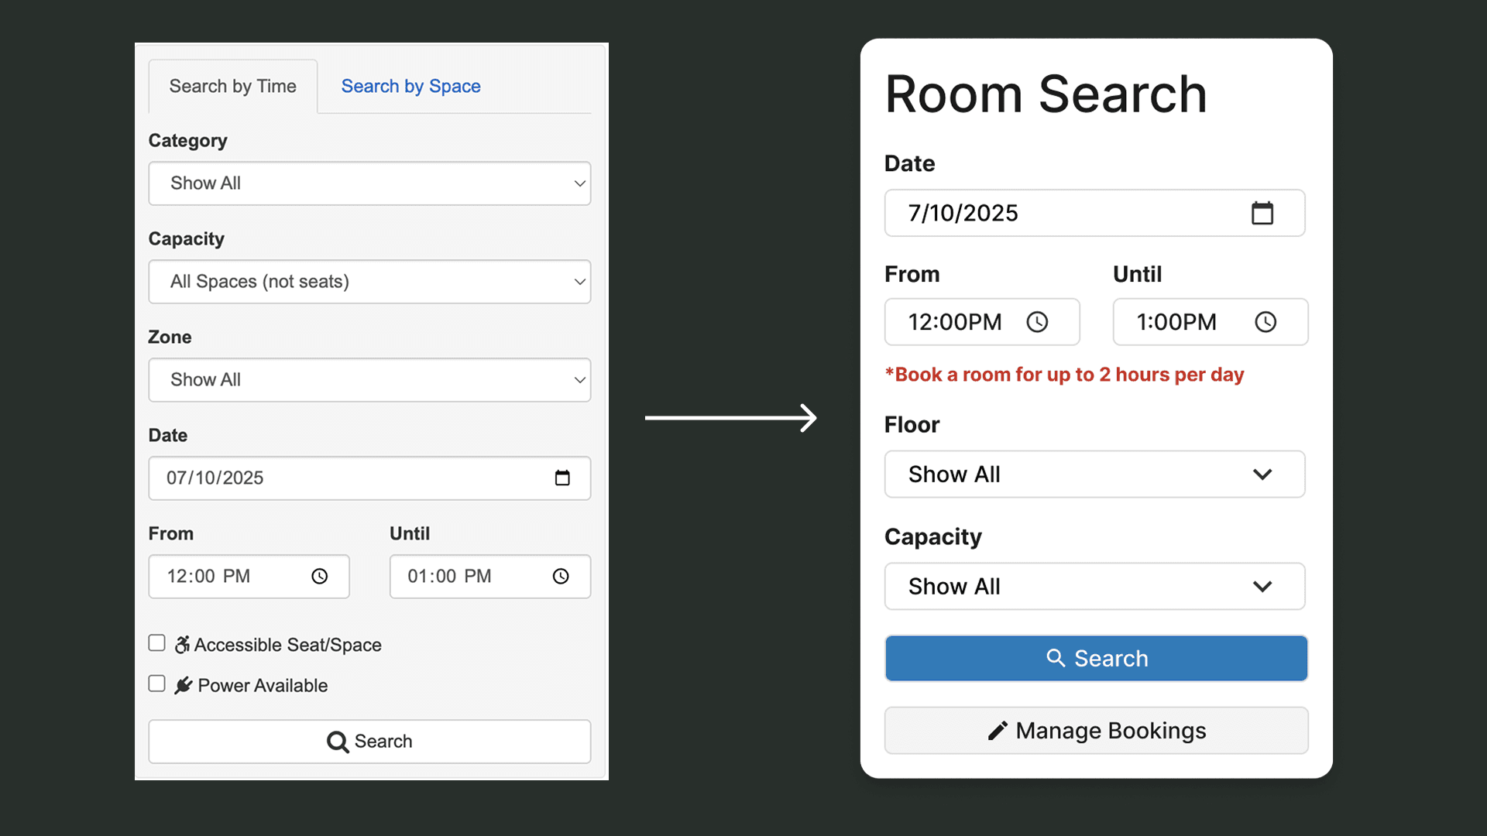
Task: Click clock icon beside 12:00PM
Action: (x=1037, y=322)
